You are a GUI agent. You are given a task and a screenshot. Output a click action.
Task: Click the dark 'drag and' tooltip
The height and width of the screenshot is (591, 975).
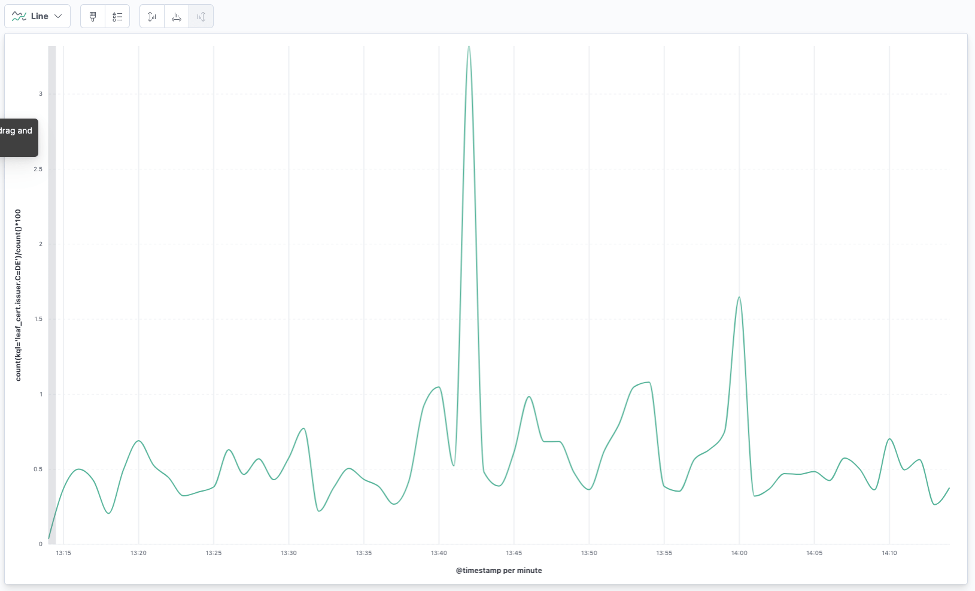coord(18,137)
